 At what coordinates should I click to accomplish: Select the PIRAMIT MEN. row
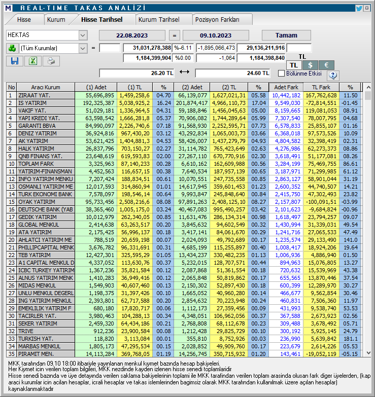[184, 353]
